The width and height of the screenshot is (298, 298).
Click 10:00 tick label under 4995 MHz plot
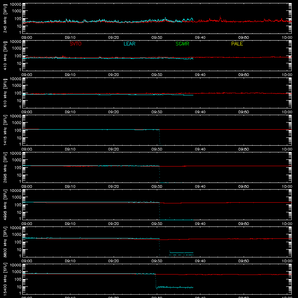tap(287, 224)
